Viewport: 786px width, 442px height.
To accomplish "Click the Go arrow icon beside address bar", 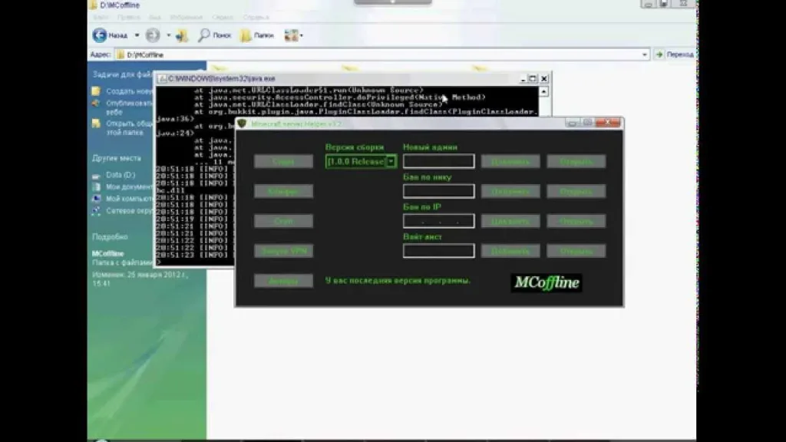I will coord(659,54).
